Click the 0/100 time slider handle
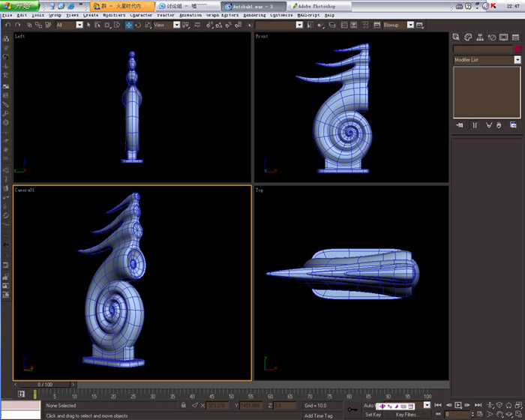The height and width of the screenshot is (420, 525). pos(45,385)
